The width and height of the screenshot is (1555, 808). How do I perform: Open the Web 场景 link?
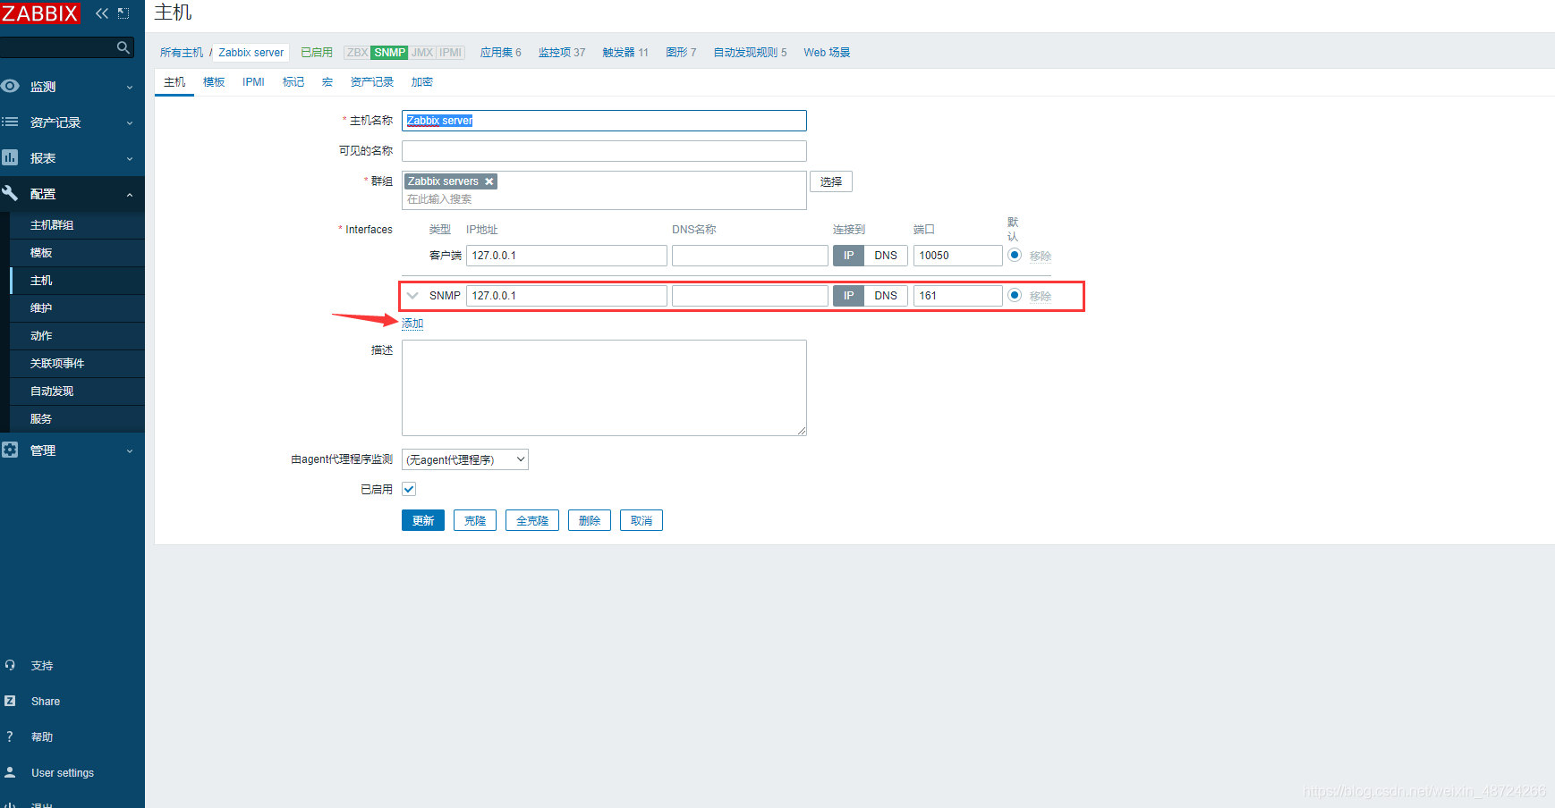[827, 53]
